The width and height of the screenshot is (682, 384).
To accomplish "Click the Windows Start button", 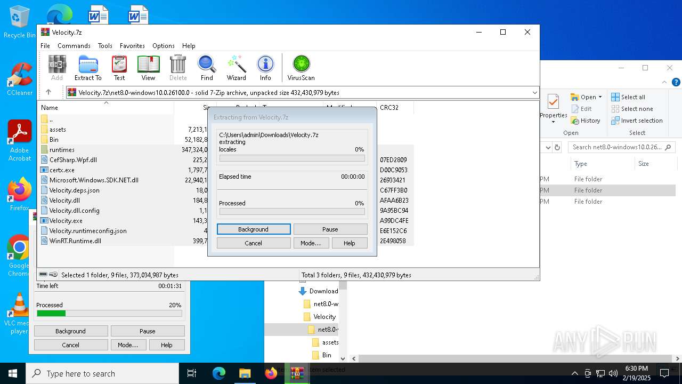I will pyautogui.click(x=13, y=373).
